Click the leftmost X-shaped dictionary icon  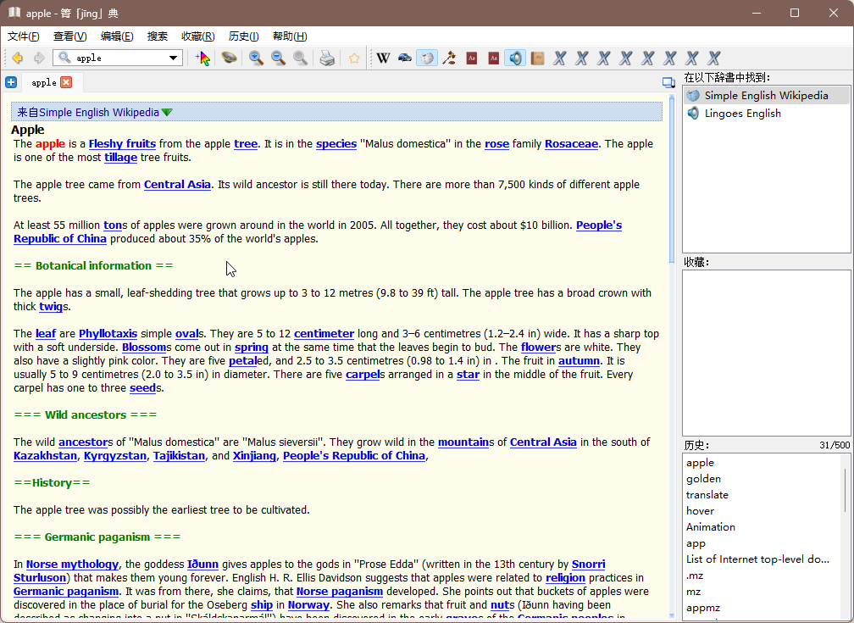[x=560, y=58]
